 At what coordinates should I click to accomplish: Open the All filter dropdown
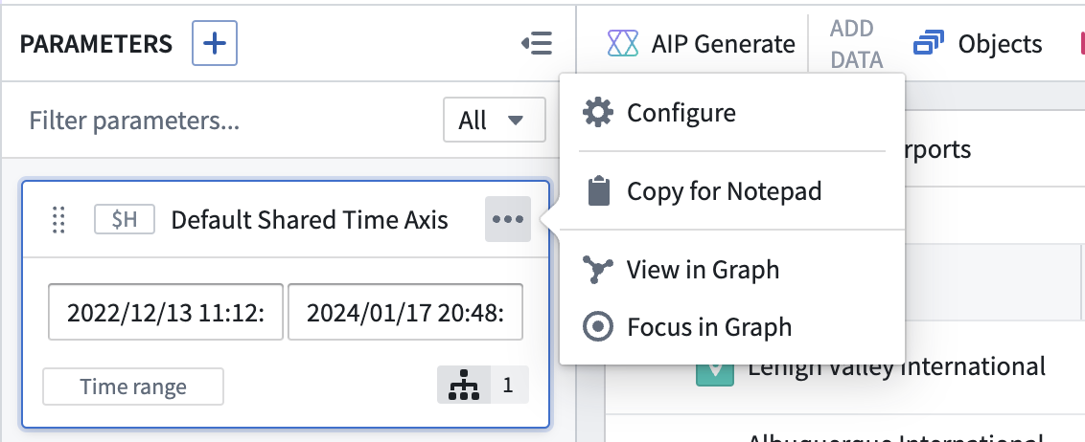click(x=494, y=121)
